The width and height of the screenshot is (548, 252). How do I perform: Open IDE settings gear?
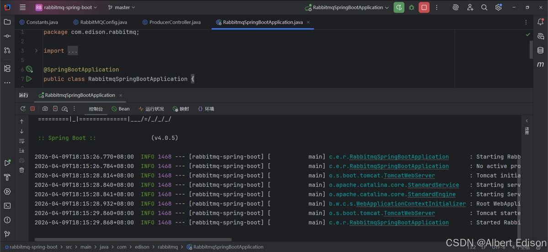click(498, 7)
